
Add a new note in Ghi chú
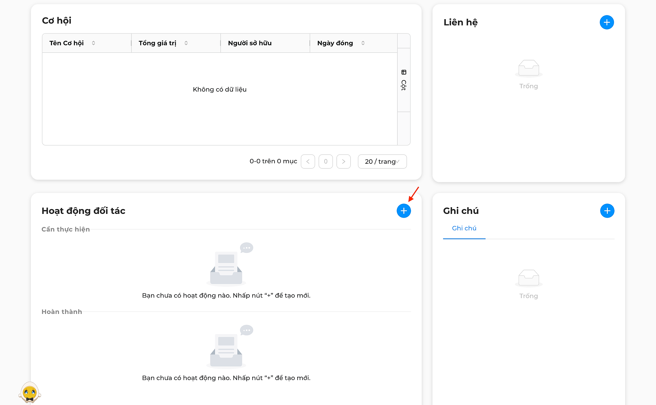pyautogui.click(x=607, y=211)
